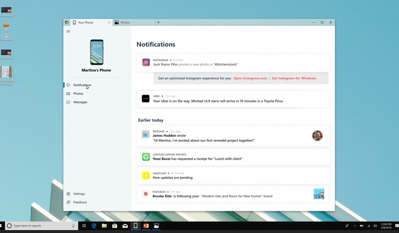Click the Uber app icon
Screen dimensions: 399x233
point(145,99)
